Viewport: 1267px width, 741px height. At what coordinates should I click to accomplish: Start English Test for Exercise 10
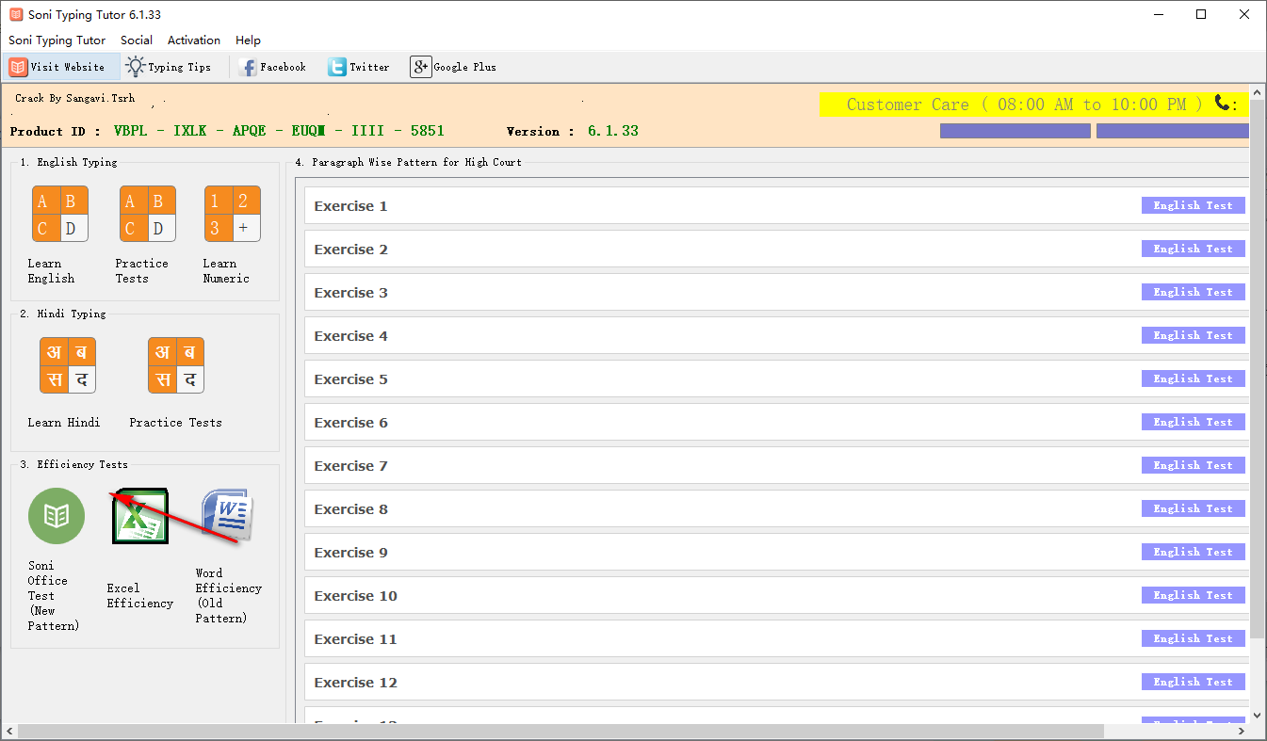coord(1193,595)
